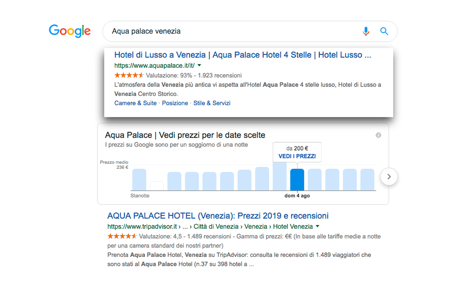Click the 'dom 4 ago' date label
Viewport: 451px width, 291px height.
297,196
